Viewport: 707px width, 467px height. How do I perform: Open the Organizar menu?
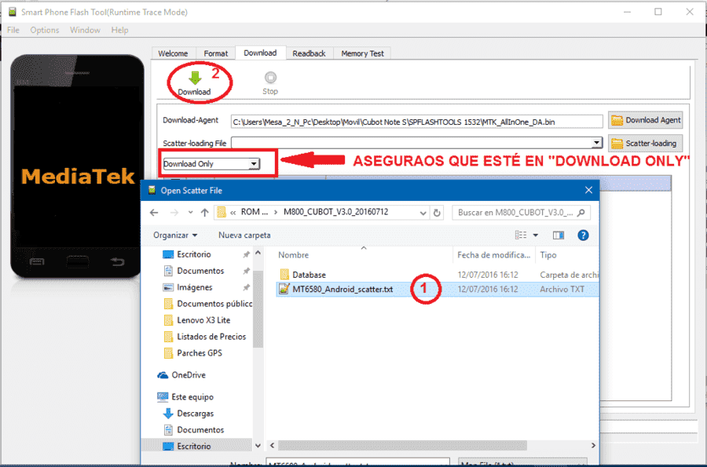[175, 235]
